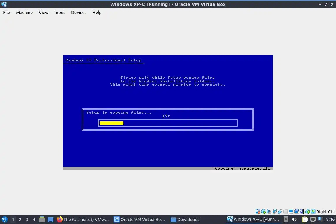
Task: Click the update notification tray icon
Action: [x=320, y=219]
